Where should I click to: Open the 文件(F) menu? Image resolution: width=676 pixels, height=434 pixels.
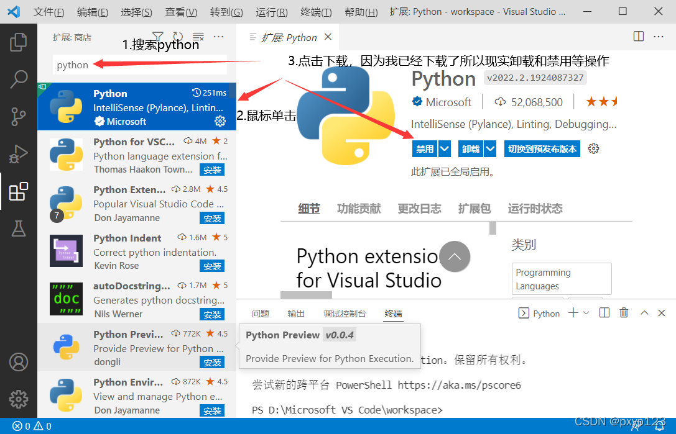point(49,12)
